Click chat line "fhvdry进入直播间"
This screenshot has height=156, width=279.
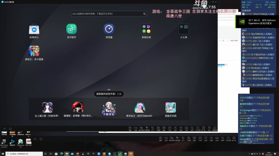click(x=260, y=68)
